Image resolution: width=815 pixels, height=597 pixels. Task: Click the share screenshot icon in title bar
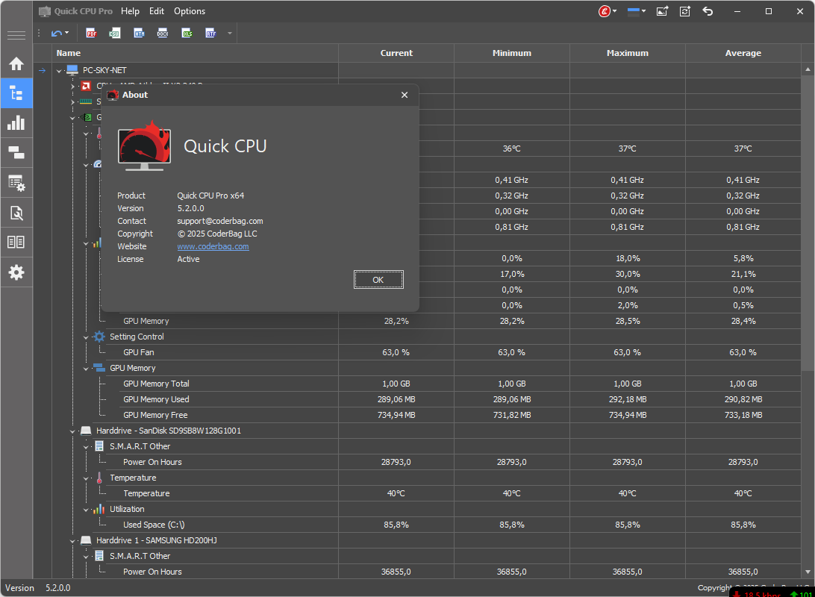coord(662,11)
